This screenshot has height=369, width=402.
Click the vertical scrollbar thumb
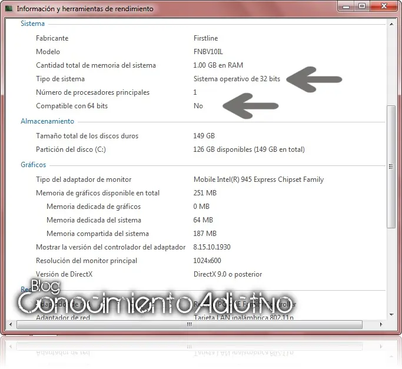coord(391,167)
